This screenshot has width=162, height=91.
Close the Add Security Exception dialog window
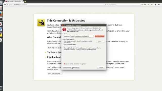63,25
